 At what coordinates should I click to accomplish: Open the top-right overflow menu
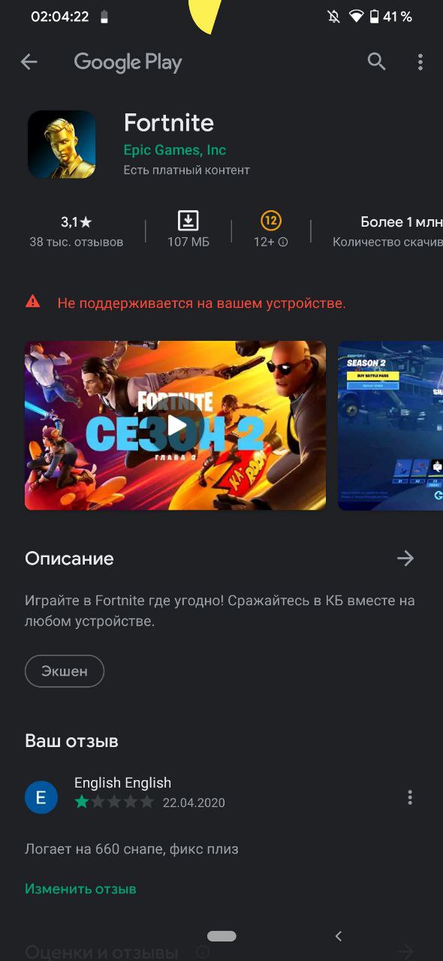420,62
